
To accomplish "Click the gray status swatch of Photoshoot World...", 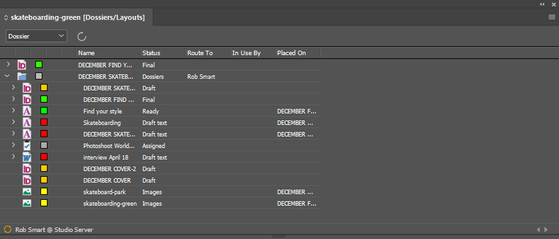I will (44, 145).
